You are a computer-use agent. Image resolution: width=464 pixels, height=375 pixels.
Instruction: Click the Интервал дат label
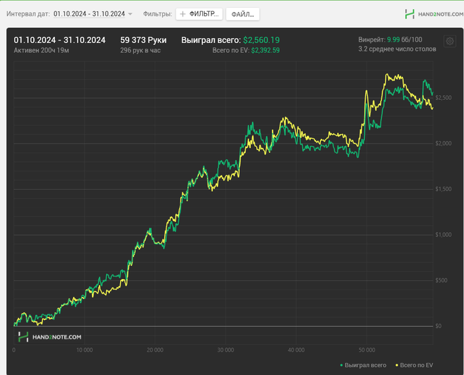28,14
